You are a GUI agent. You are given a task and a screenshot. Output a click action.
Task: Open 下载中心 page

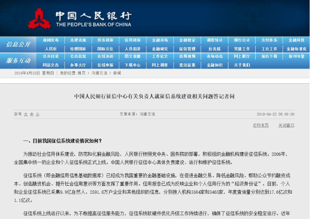pos(133,65)
